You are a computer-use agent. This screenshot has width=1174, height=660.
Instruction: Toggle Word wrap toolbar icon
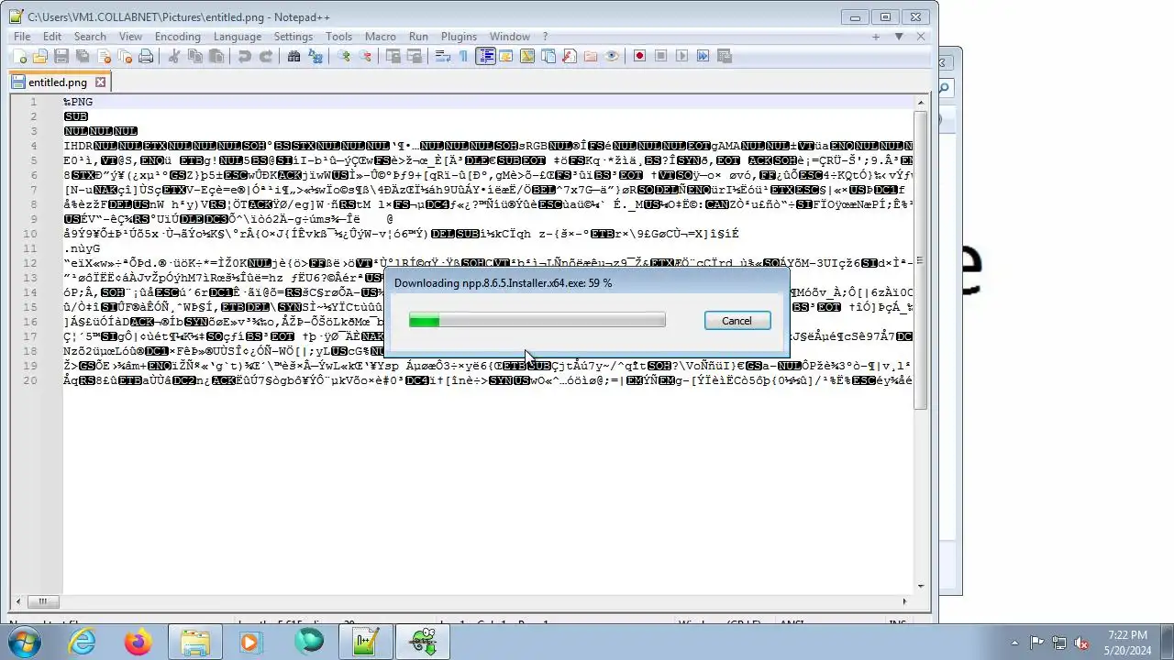[443, 56]
